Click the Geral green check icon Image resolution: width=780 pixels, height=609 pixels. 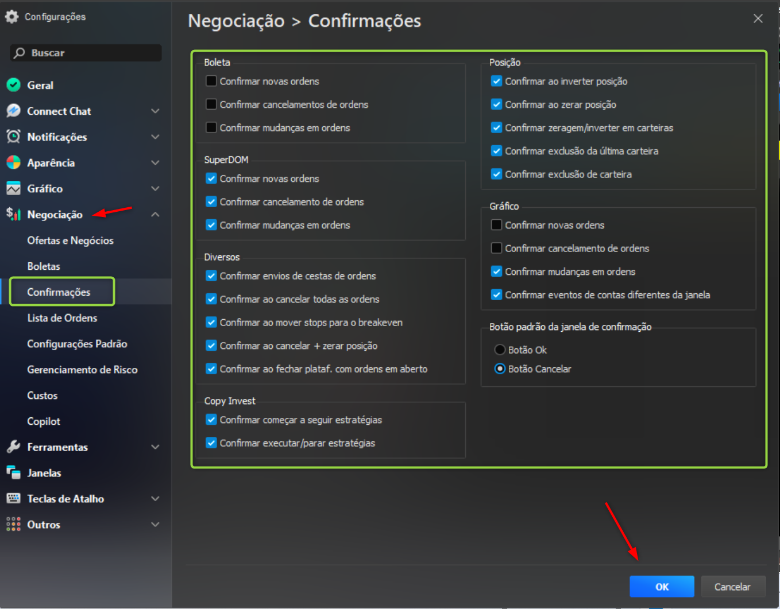(13, 85)
